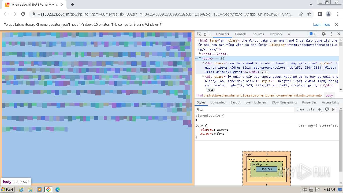Select the display: block declaration
This screenshot has width=343, height=193.
[214, 130]
